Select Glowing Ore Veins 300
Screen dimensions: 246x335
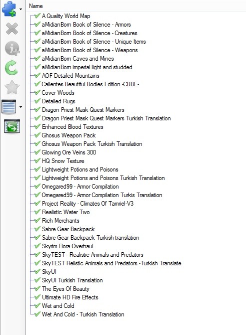click(69, 152)
